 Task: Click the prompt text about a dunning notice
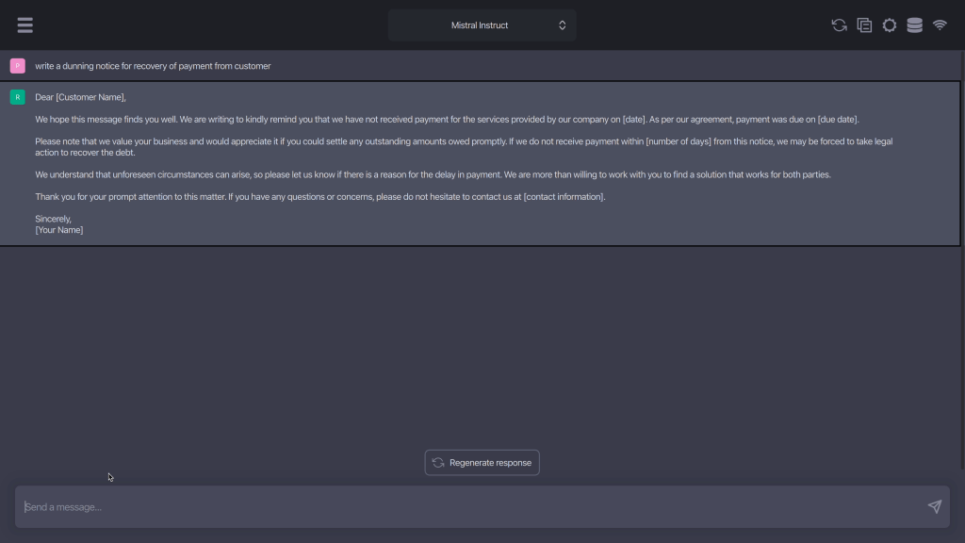(153, 66)
